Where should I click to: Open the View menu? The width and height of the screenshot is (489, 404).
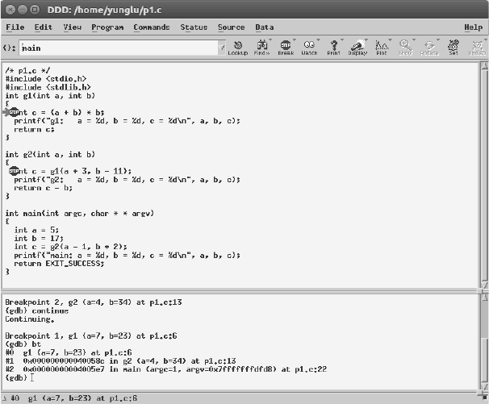[x=73, y=27]
